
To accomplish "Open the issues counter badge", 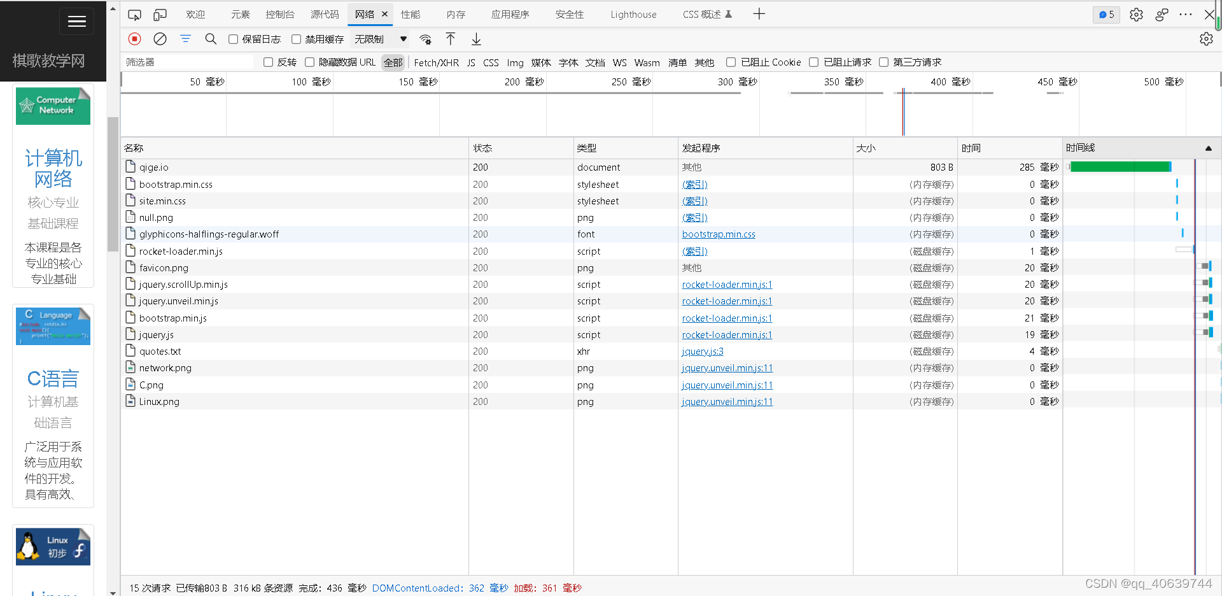I will pyautogui.click(x=1107, y=14).
